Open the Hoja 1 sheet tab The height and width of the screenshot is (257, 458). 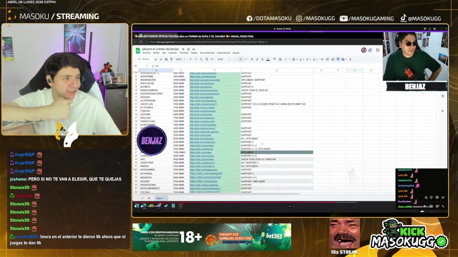pyautogui.click(x=161, y=198)
